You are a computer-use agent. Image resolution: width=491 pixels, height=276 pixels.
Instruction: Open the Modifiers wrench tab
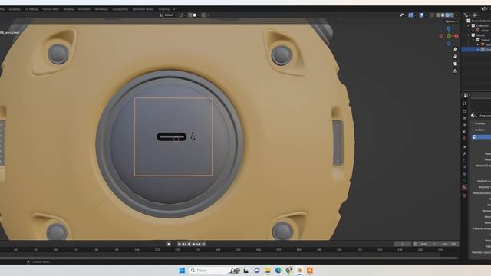coord(465,154)
